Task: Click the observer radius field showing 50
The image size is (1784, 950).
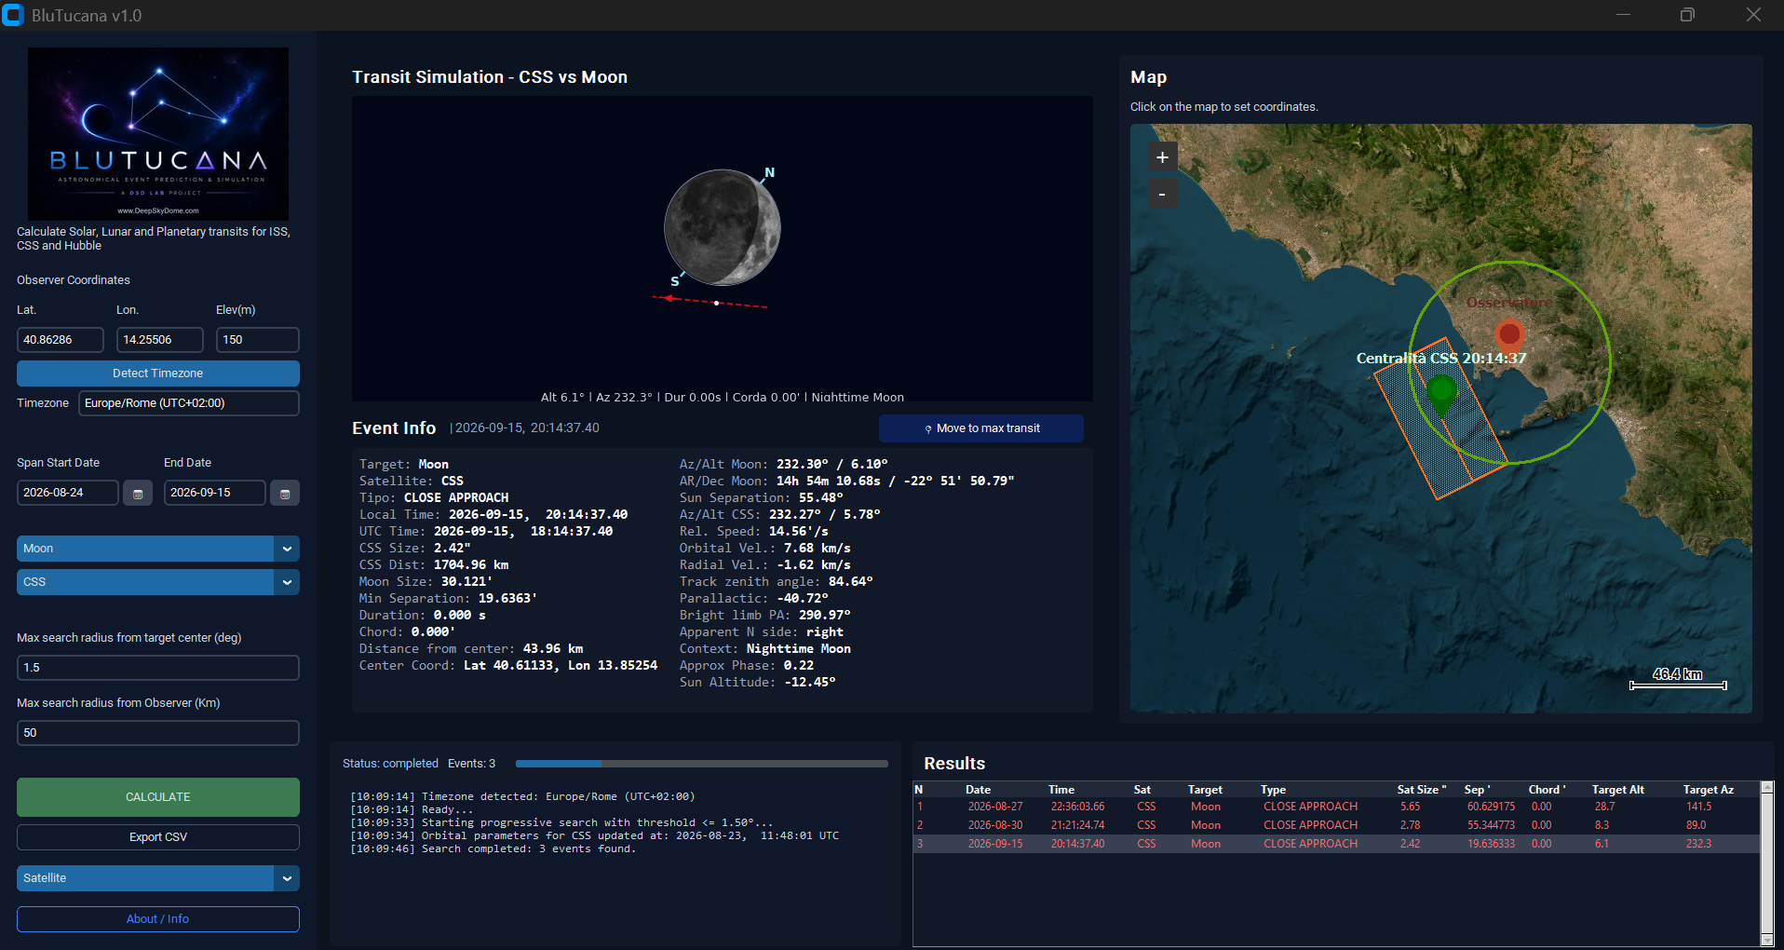Action: [x=158, y=733]
